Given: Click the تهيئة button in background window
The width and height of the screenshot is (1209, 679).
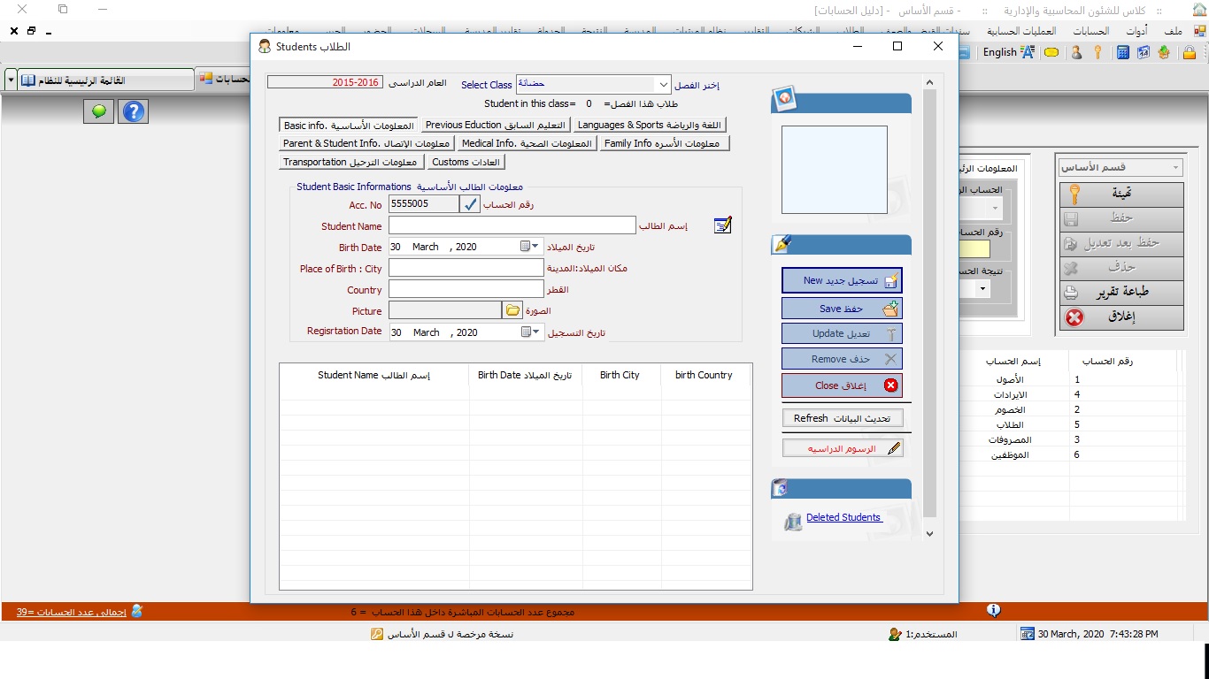Looking at the screenshot, I should 1121,194.
